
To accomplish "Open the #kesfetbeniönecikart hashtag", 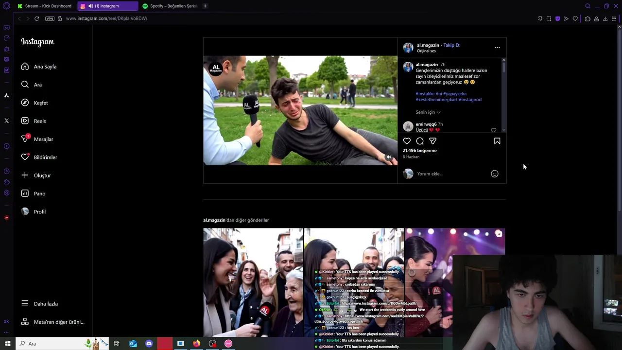I will (436, 100).
